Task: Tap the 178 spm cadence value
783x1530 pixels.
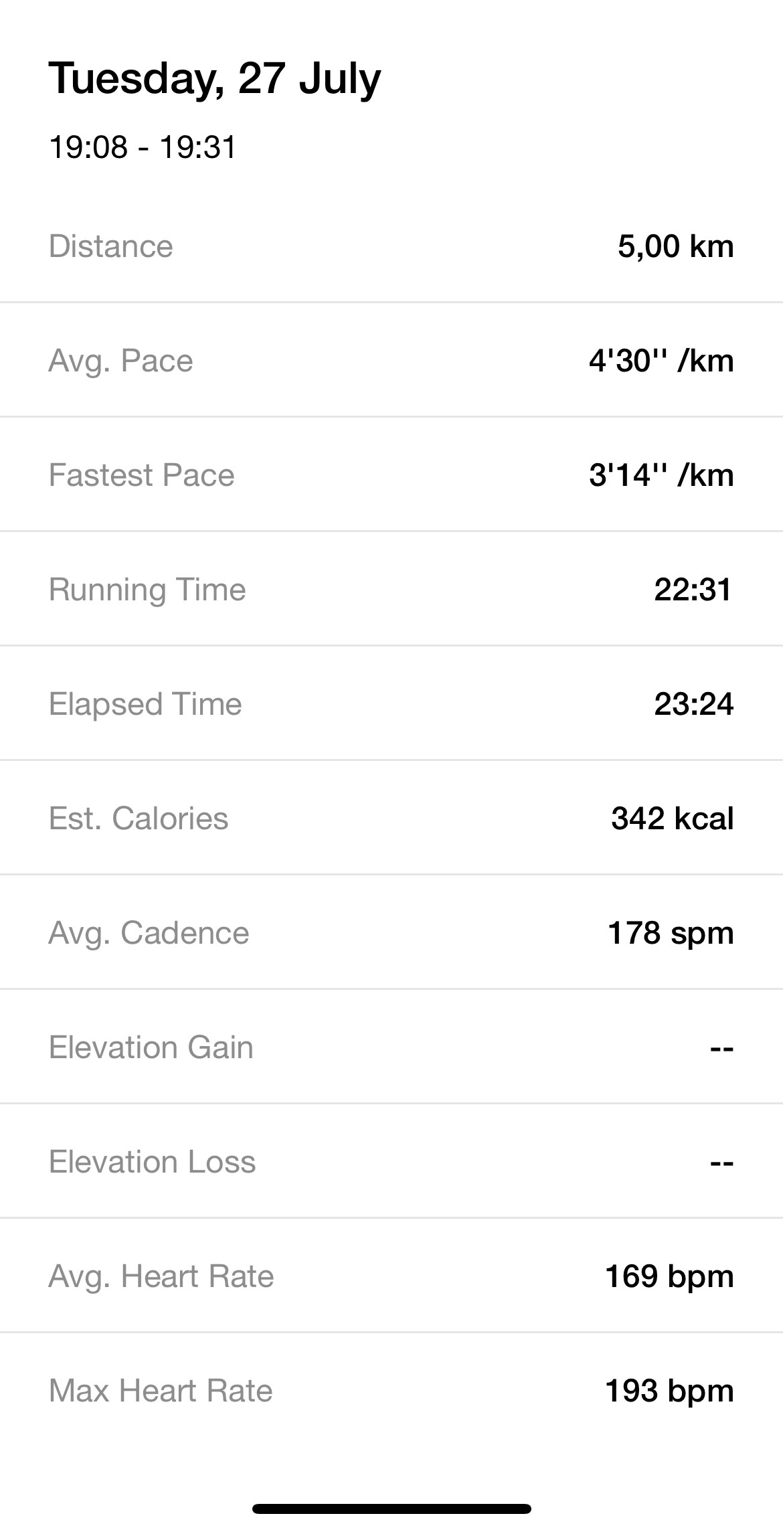Action: click(671, 933)
